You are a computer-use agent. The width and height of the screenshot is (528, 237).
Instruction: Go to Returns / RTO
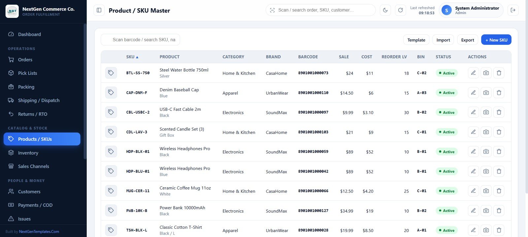[42, 114]
